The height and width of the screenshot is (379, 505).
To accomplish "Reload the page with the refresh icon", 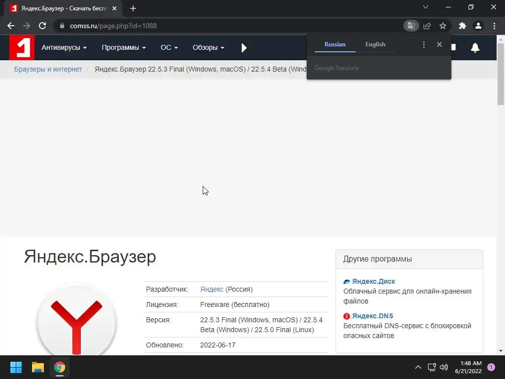I will (x=42, y=26).
